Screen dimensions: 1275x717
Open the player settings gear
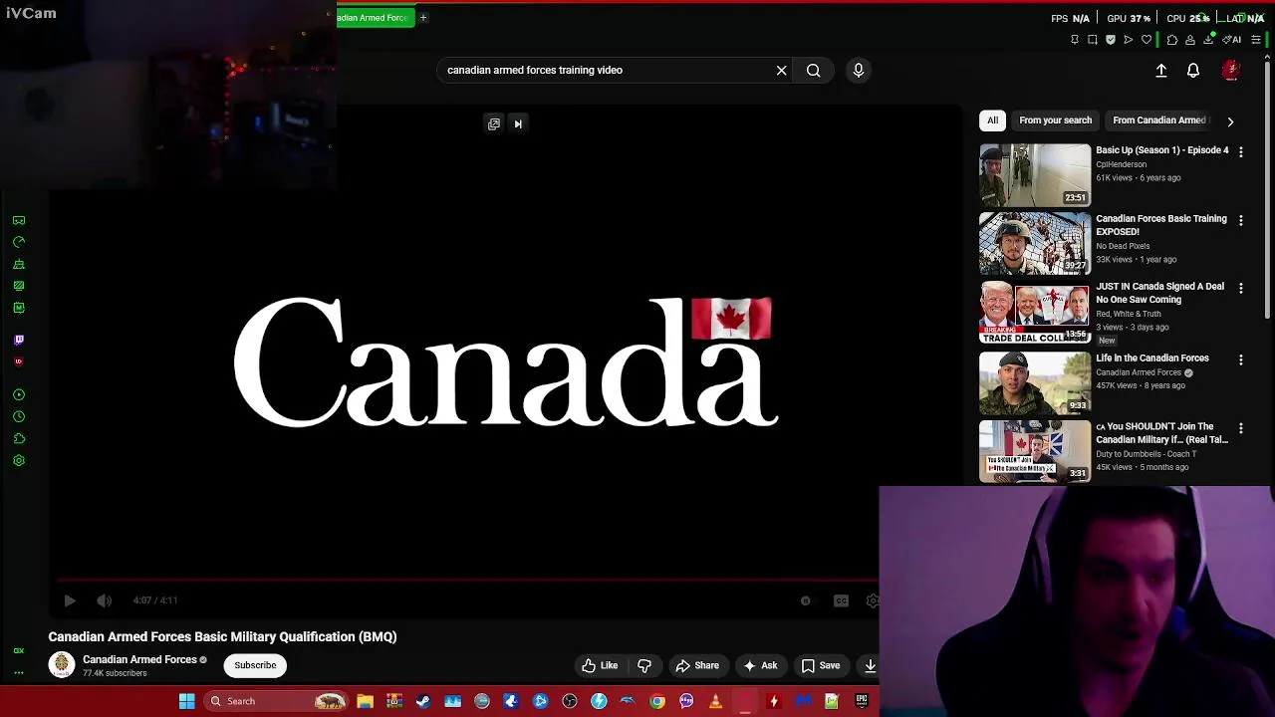pyautogui.click(x=873, y=600)
